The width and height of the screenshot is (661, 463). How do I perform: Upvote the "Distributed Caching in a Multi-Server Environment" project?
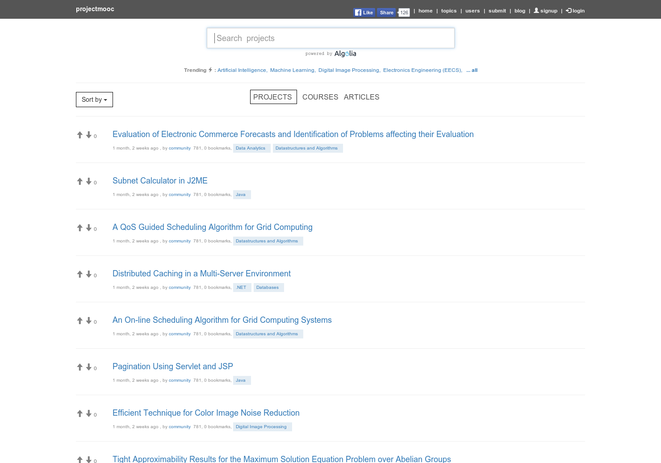80,273
